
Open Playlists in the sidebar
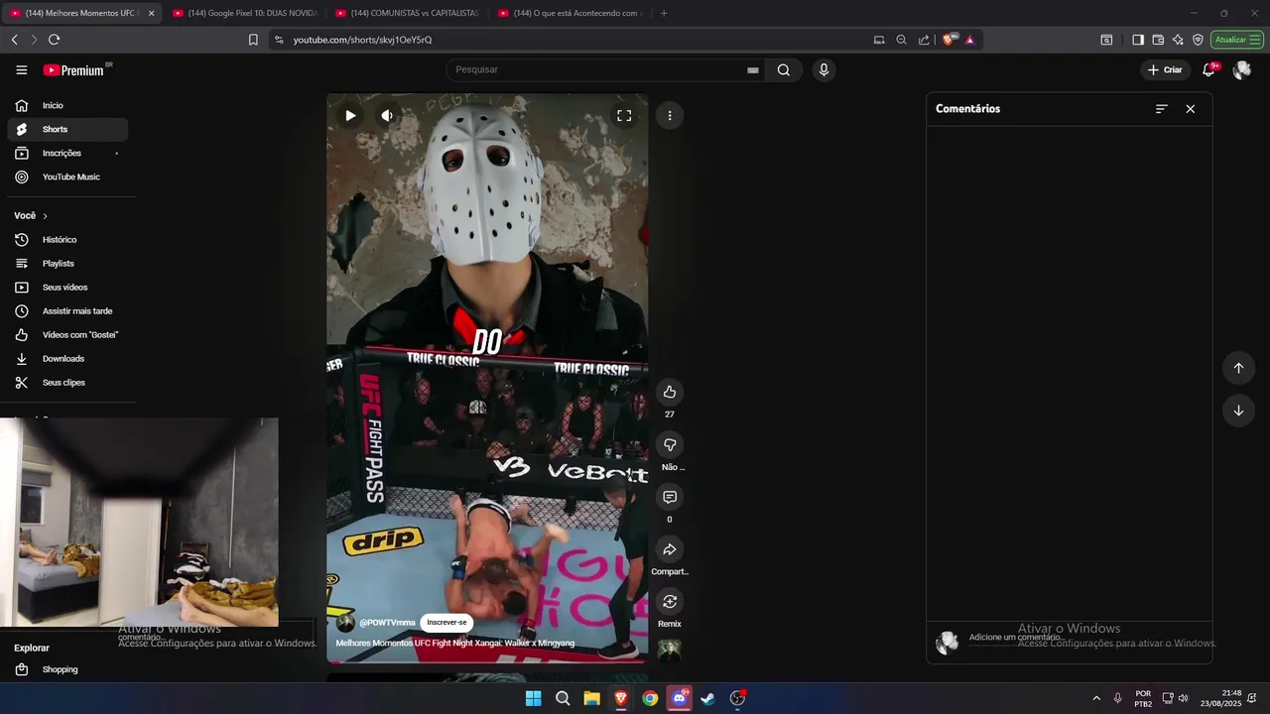[x=67, y=264]
